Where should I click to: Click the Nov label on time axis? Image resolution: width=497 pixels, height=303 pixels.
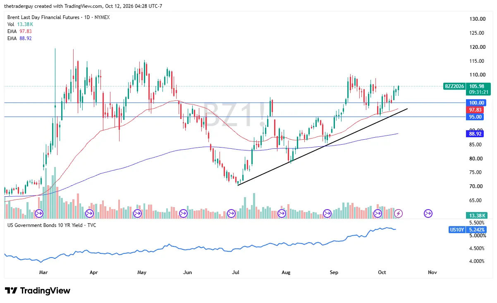point(432,272)
